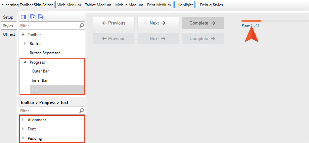Open the Setup tab
The image size is (309, 143).
(8, 17)
